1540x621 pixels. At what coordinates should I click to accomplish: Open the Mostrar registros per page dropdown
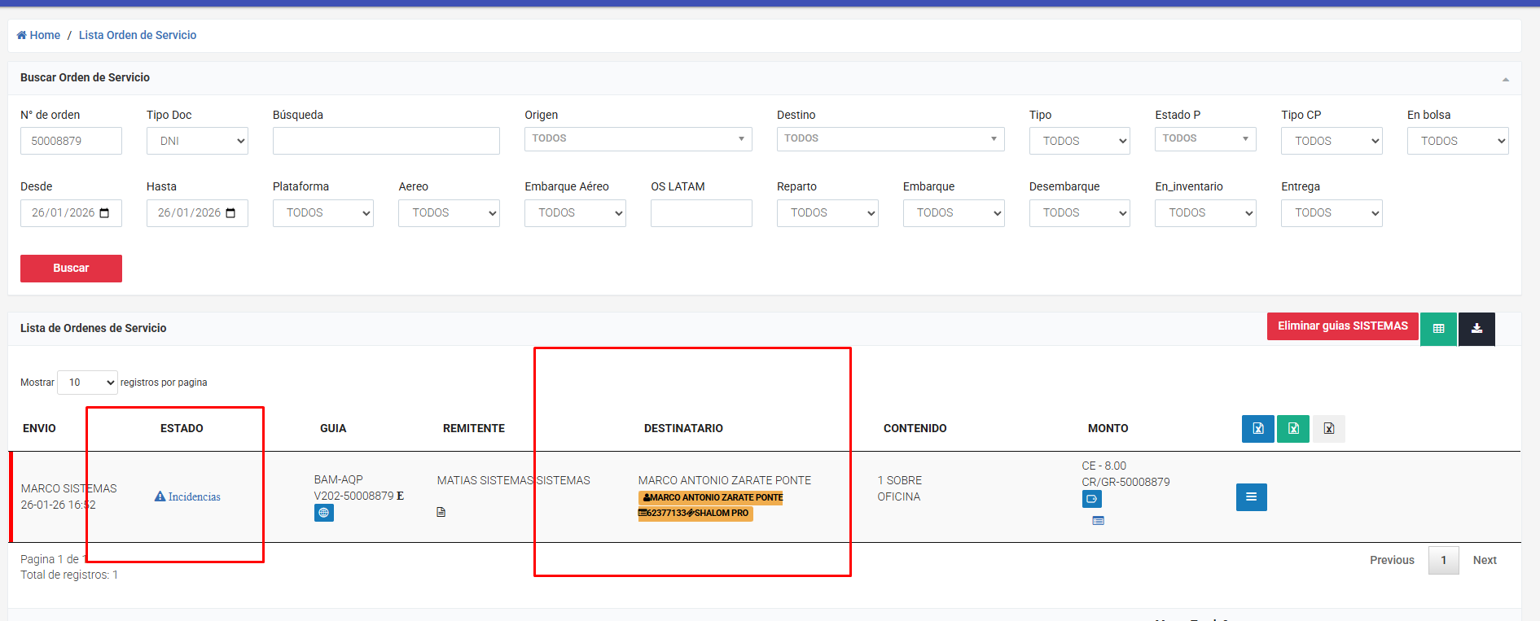click(88, 383)
